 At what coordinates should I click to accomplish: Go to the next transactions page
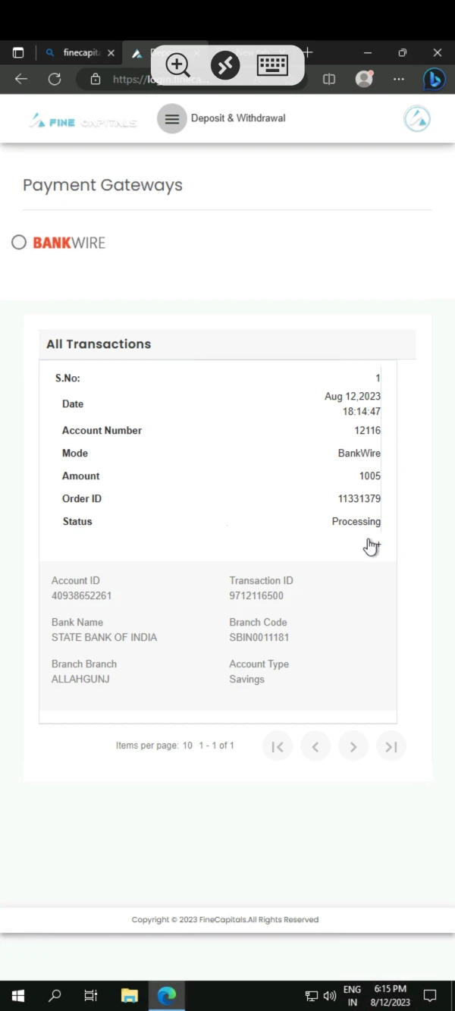tap(353, 747)
